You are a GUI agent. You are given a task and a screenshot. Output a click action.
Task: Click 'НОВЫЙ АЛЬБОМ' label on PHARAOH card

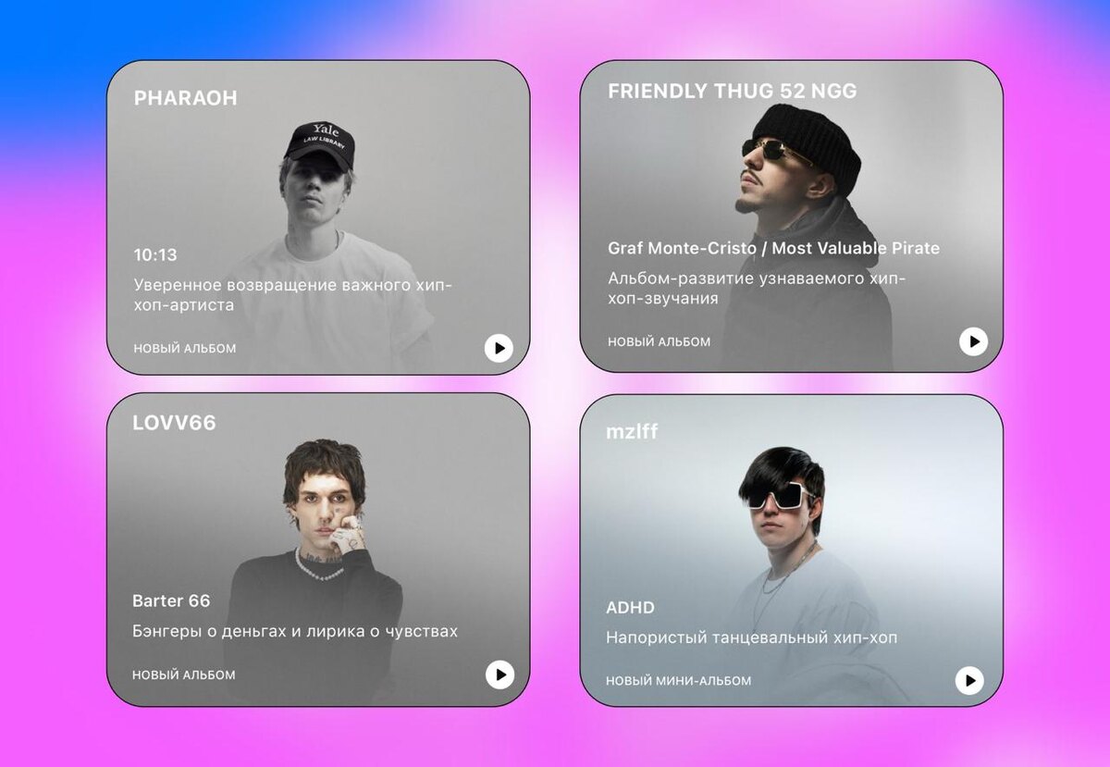(185, 349)
